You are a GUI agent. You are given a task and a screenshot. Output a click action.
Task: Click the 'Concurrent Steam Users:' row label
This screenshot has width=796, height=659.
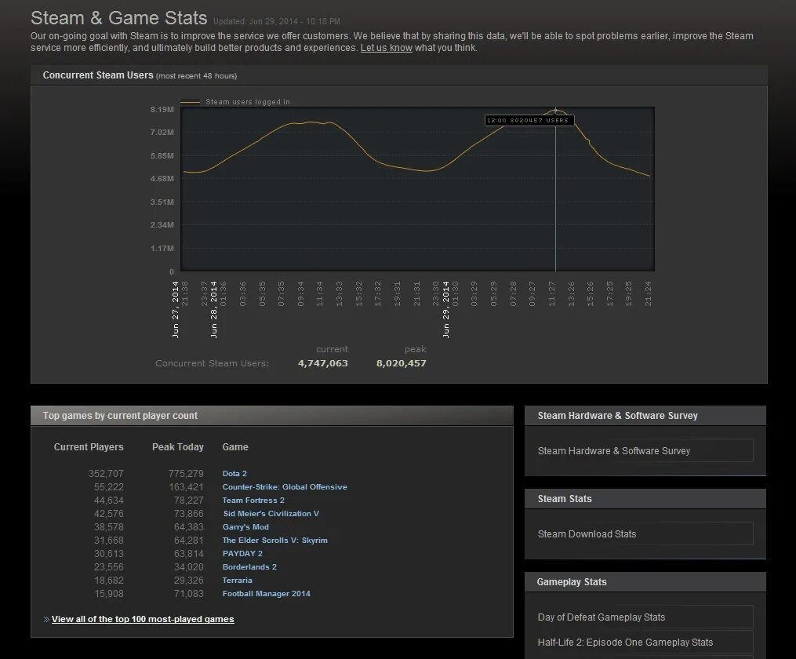213,363
